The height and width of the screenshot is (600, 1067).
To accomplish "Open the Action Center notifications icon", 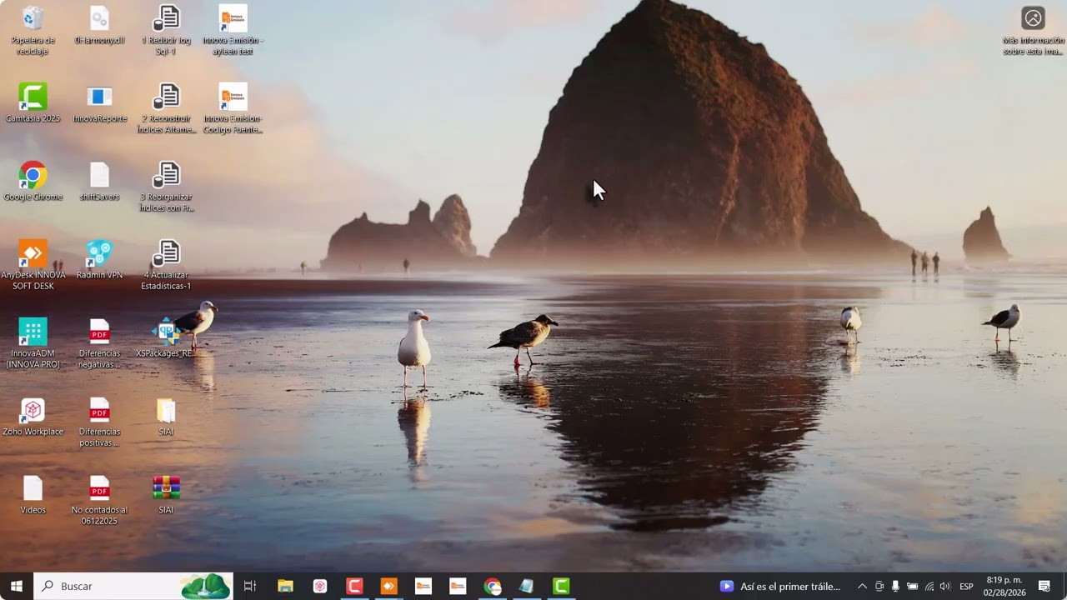I will click(1044, 586).
